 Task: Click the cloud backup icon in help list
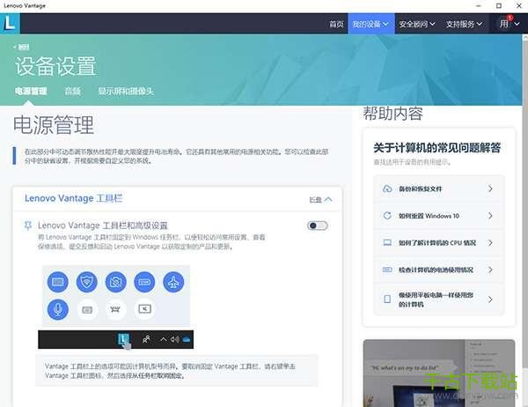pos(387,189)
